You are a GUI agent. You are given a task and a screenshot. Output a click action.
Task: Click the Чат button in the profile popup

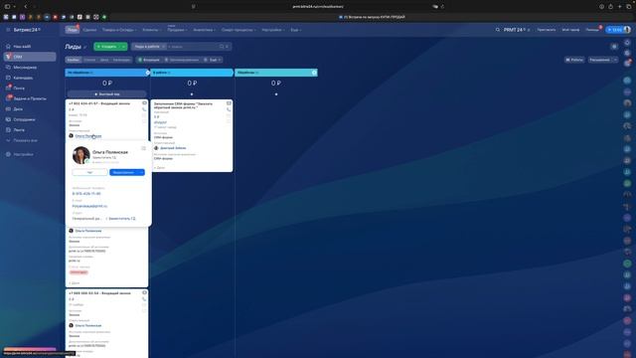(89, 172)
